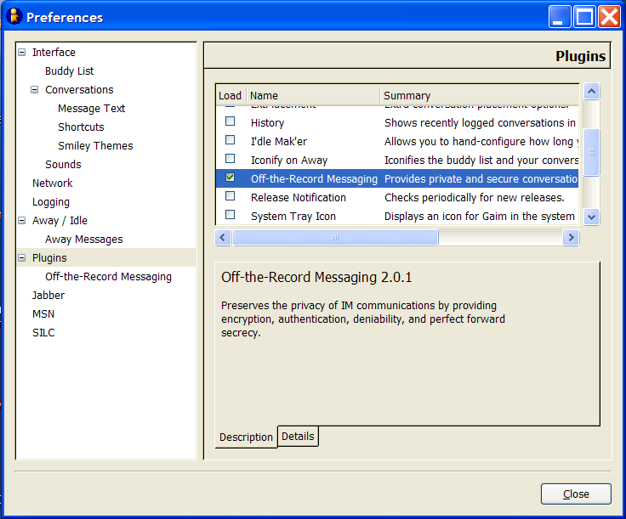Select the History plugin row name
The image size is (626, 519).
pos(267,123)
